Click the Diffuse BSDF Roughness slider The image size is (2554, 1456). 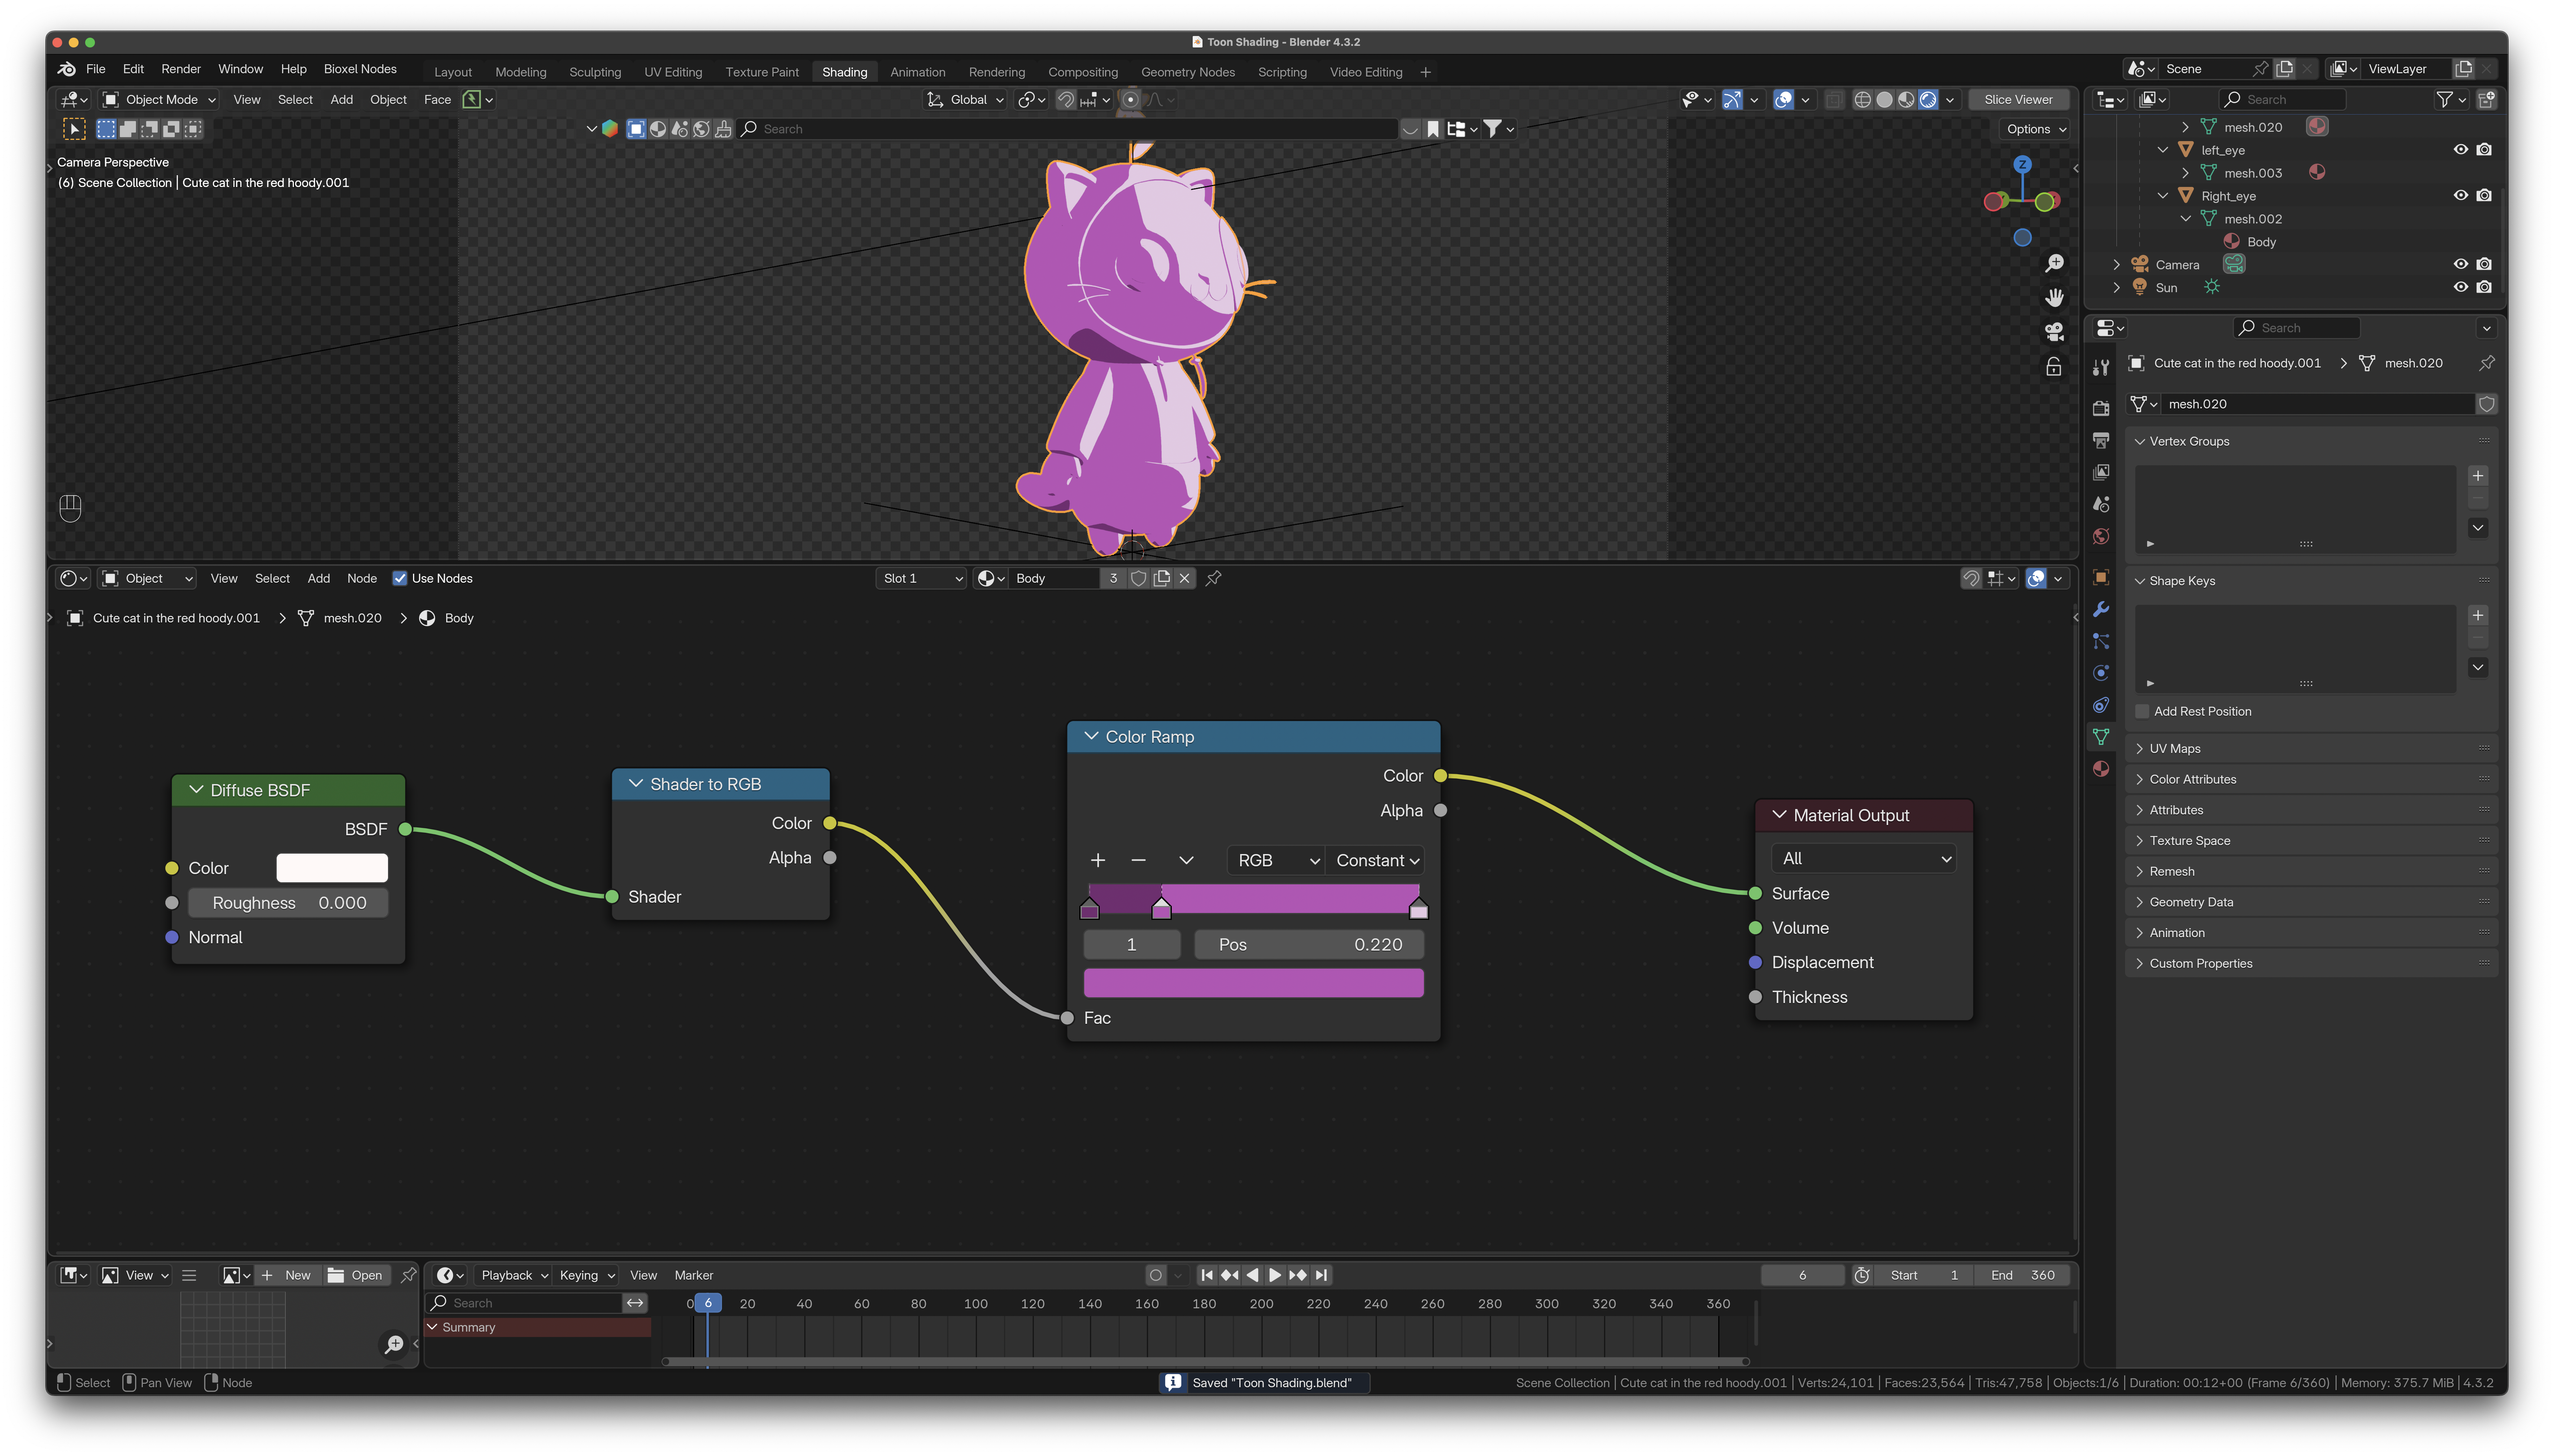point(288,903)
